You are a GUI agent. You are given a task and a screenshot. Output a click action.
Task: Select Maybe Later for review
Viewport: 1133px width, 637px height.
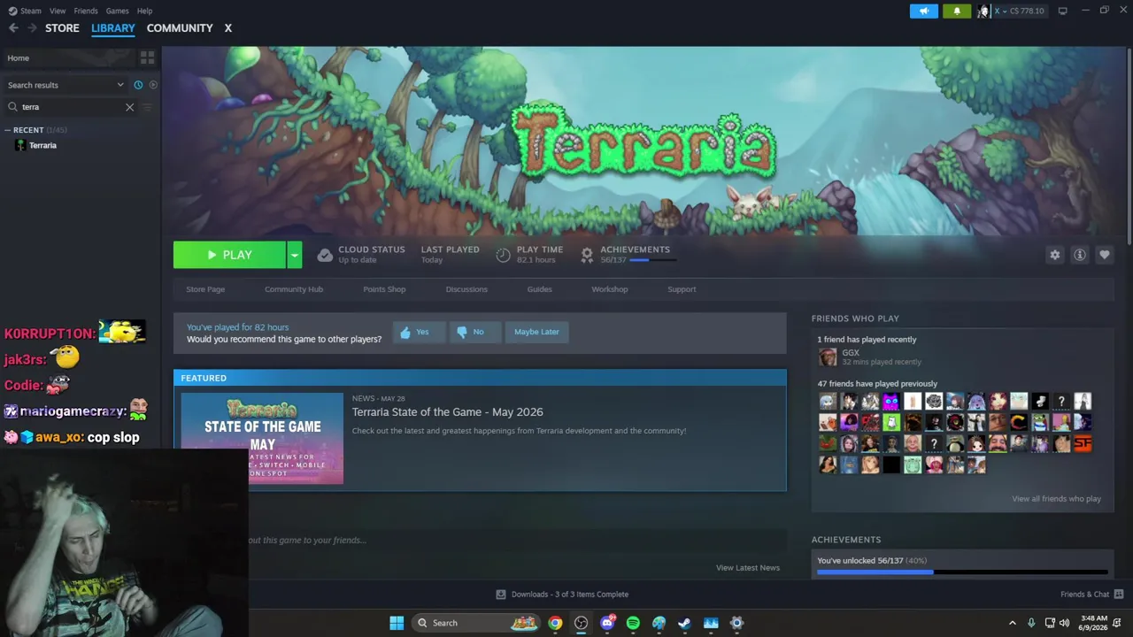(x=536, y=332)
